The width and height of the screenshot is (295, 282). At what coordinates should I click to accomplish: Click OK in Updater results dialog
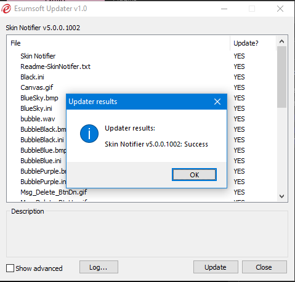194,175
